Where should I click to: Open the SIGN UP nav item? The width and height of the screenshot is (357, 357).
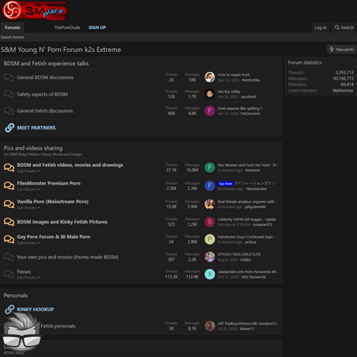click(x=97, y=27)
